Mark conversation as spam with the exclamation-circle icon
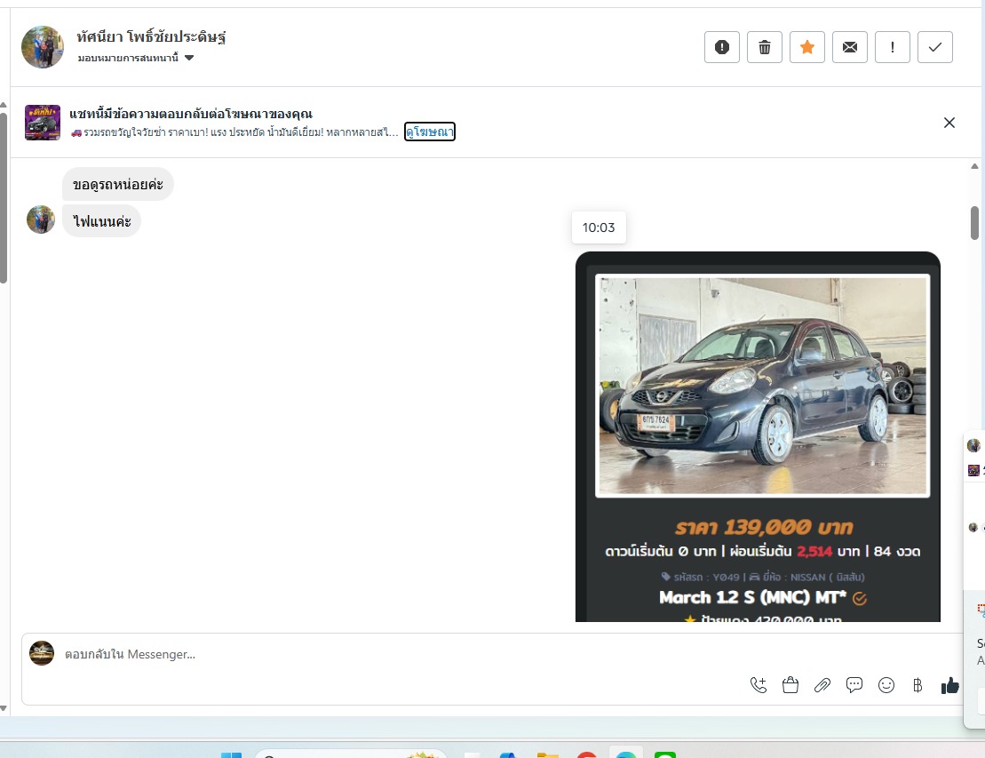985x758 pixels. point(722,47)
